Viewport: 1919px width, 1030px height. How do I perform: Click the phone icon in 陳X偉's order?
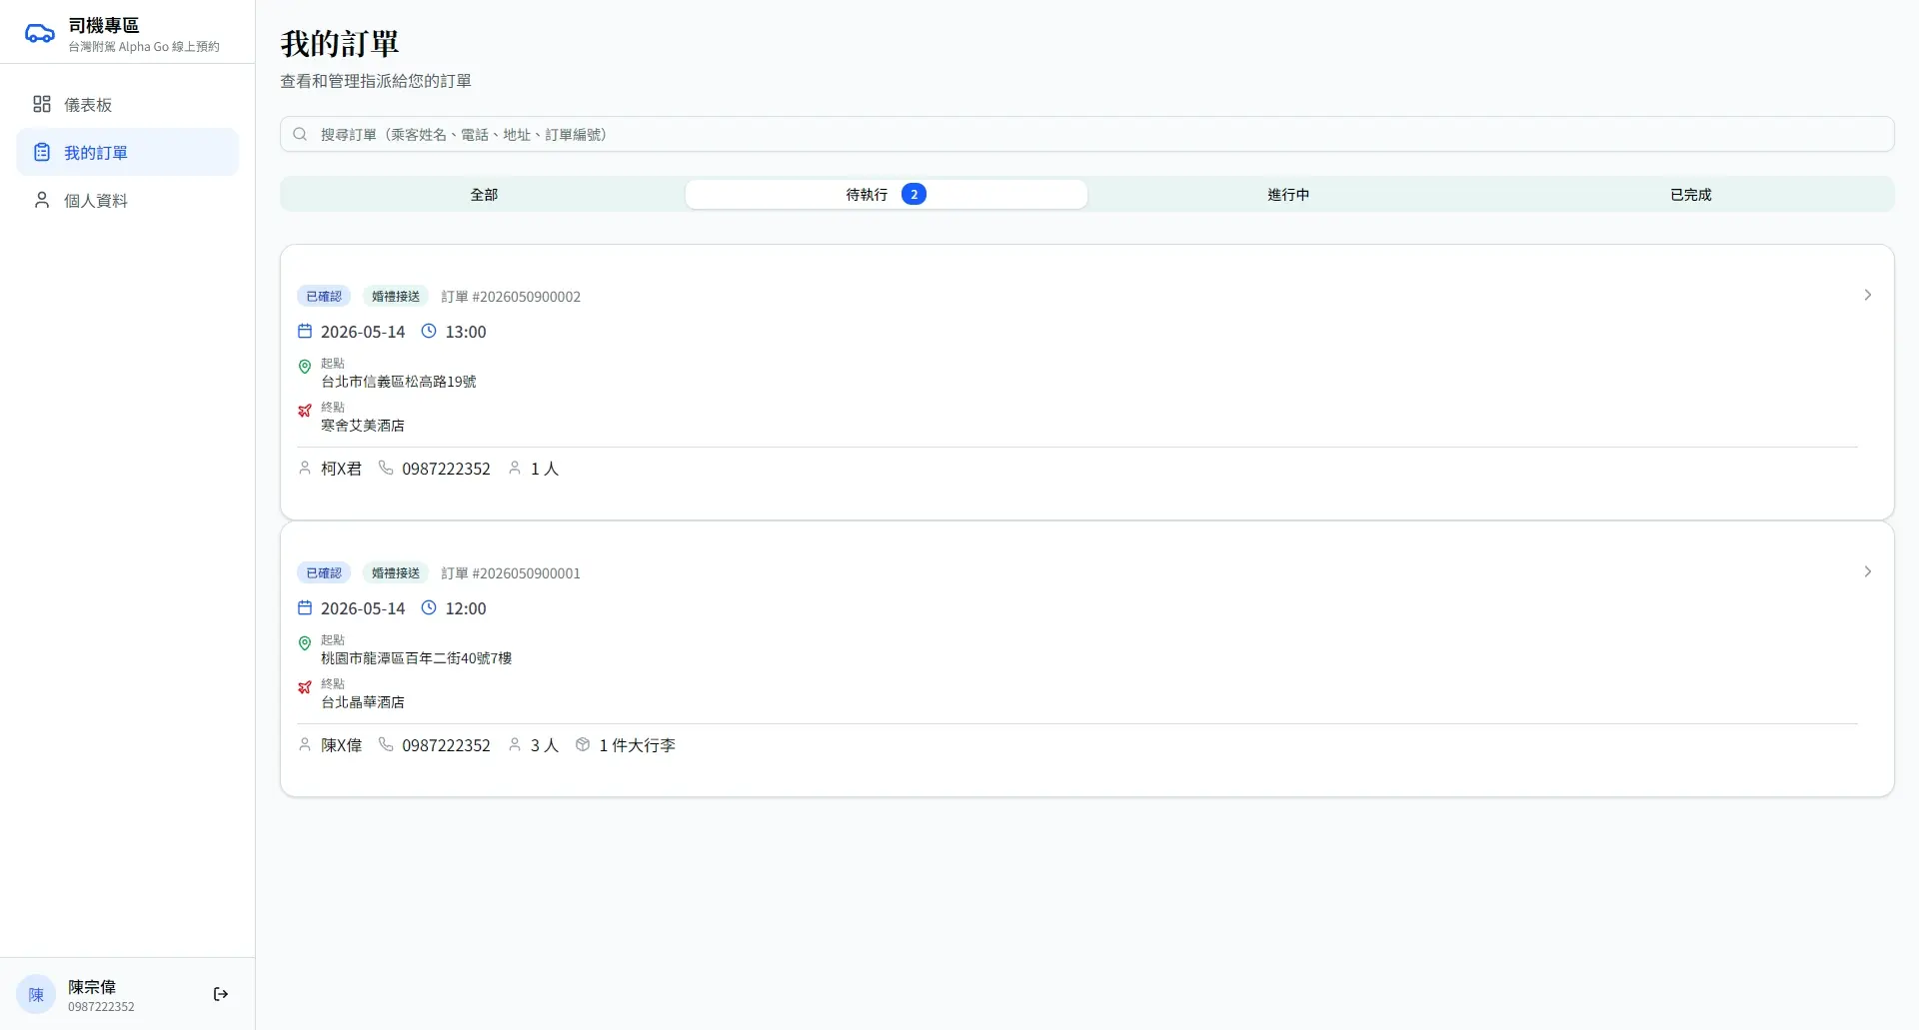point(386,744)
